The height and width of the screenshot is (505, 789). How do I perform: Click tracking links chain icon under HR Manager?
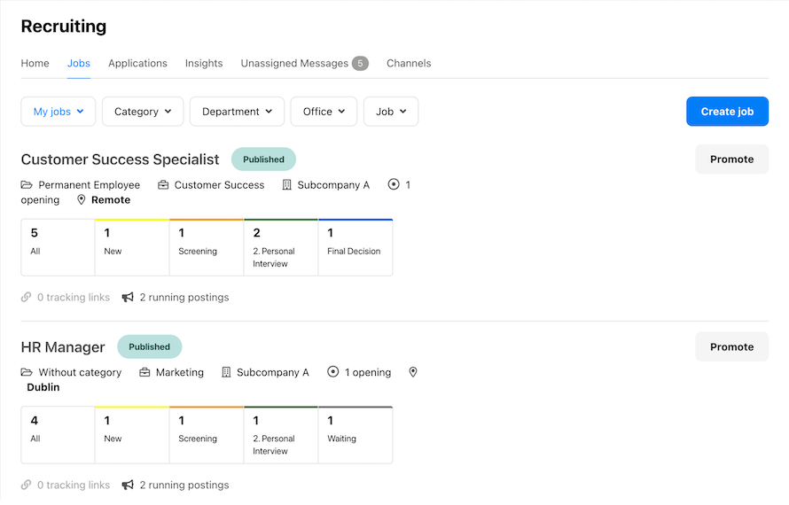tap(27, 485)
